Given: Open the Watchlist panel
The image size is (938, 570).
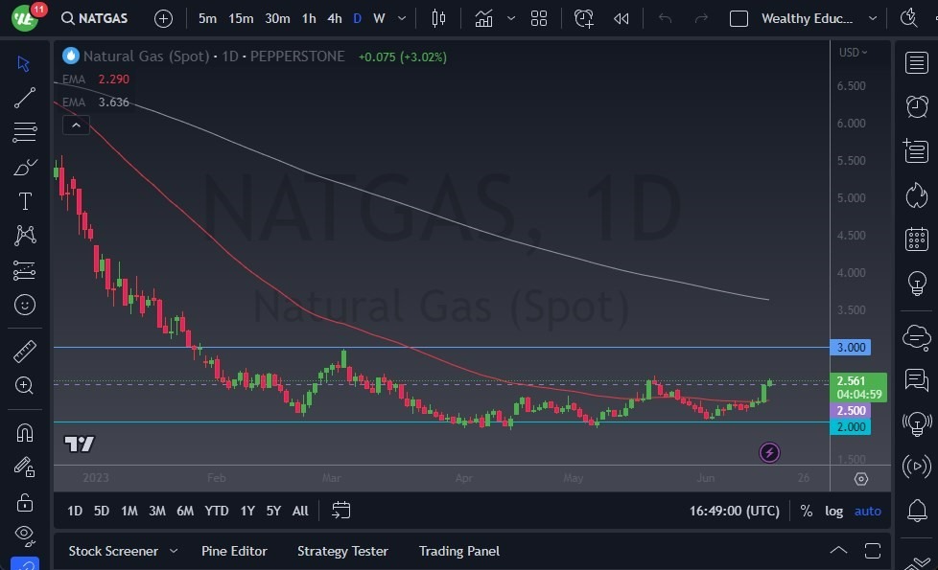Looking at the screenshot, I should click(x=917, y=63).
